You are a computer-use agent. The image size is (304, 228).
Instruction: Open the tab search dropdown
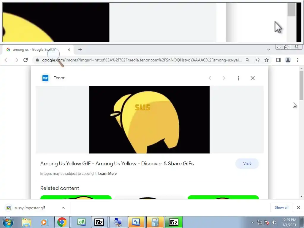point(268,50)
